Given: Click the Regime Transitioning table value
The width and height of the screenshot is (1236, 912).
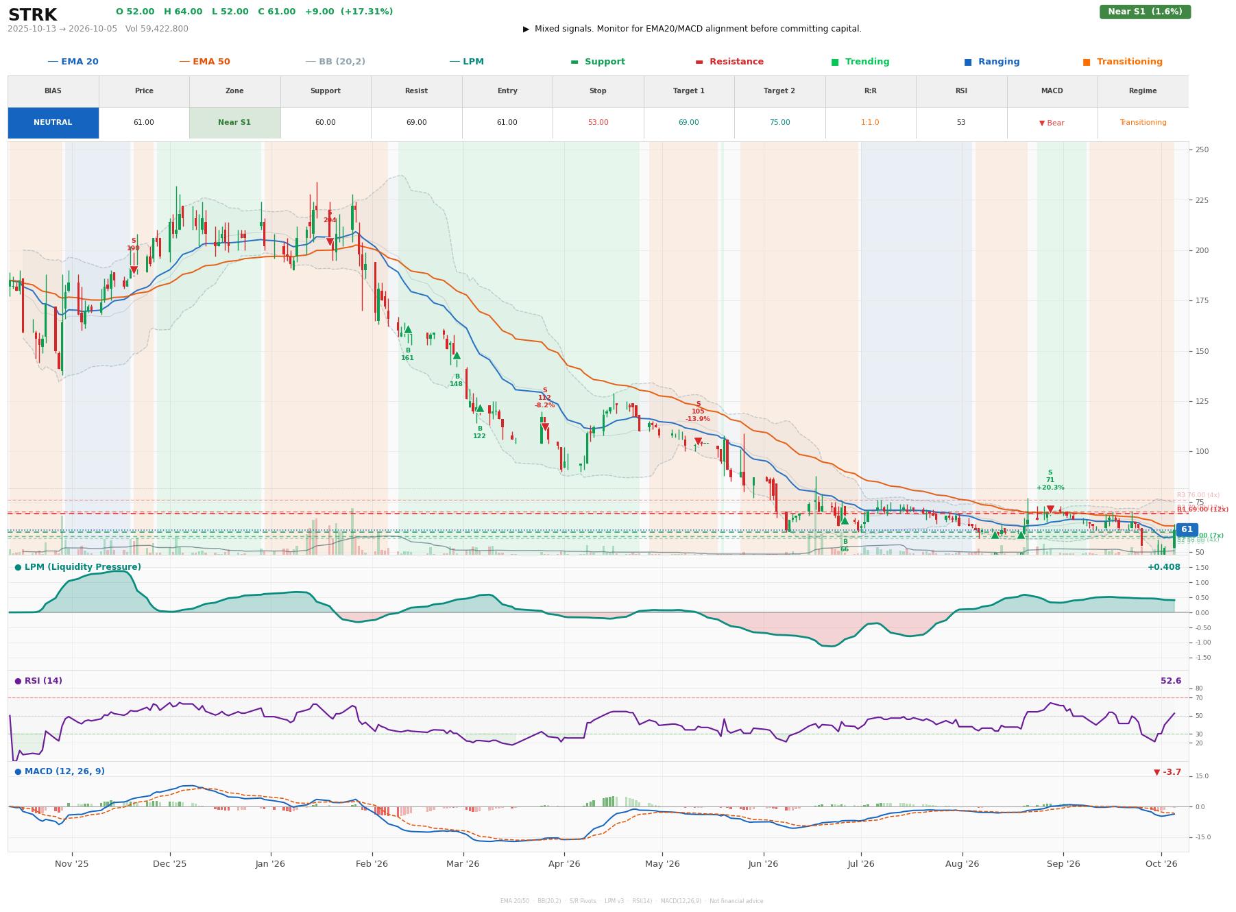Looking at the screenshot, I should pos(1143,123).
